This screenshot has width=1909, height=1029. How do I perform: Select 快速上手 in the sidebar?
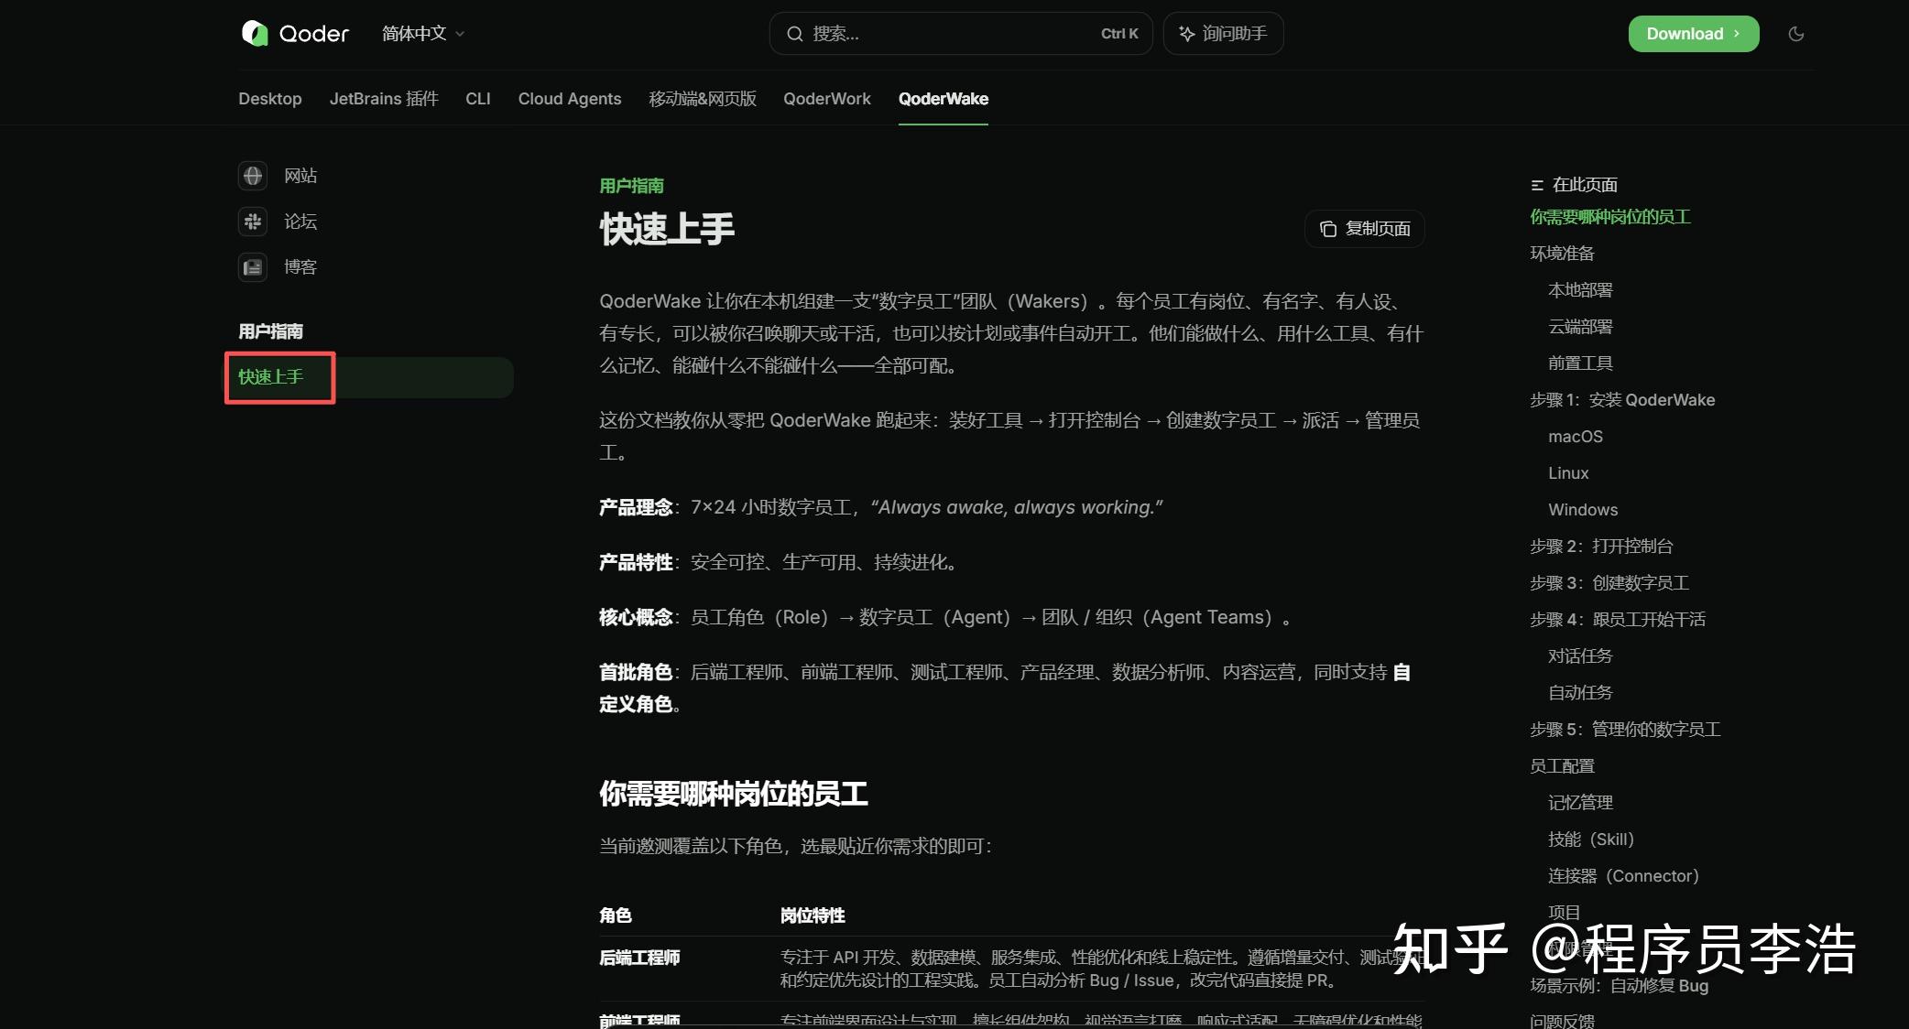(370, 377)
